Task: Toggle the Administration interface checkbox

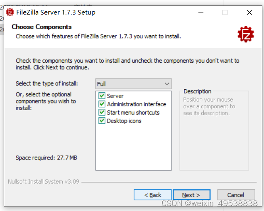Action: [102, 104]
